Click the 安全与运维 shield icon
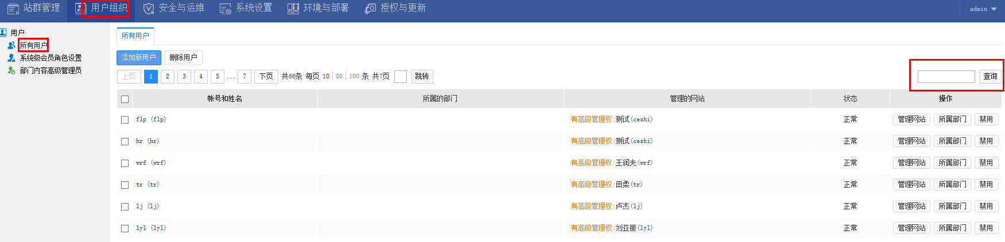 tap(149, 9)
